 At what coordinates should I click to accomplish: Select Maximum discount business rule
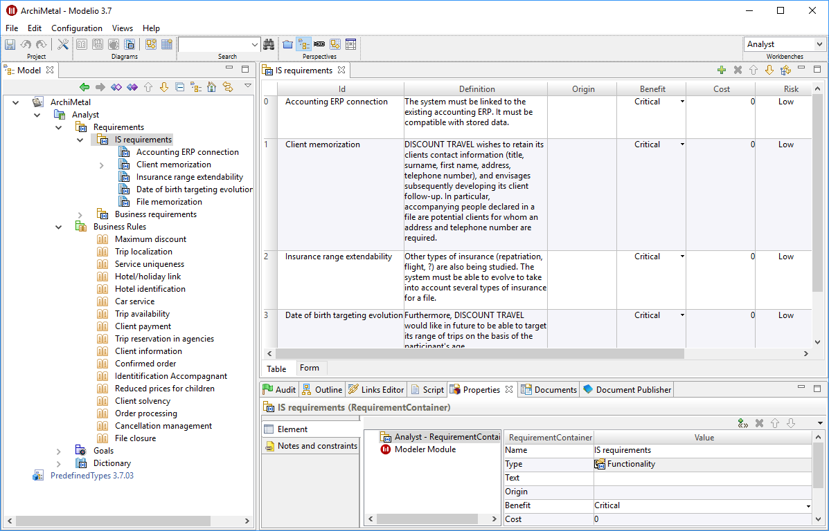151,239
